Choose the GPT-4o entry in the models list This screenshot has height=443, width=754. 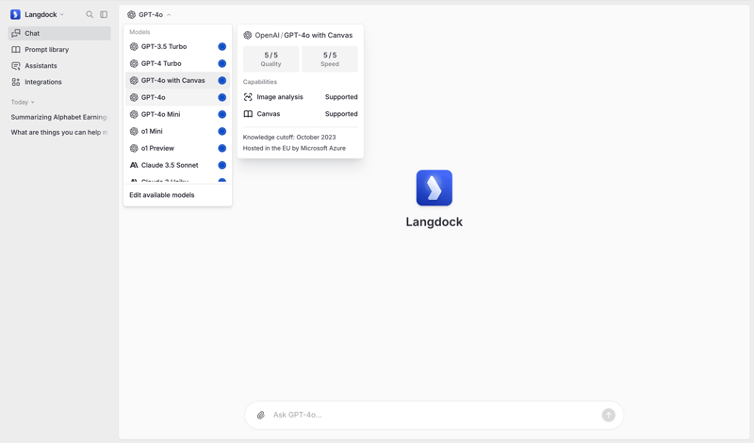(177, 98)
